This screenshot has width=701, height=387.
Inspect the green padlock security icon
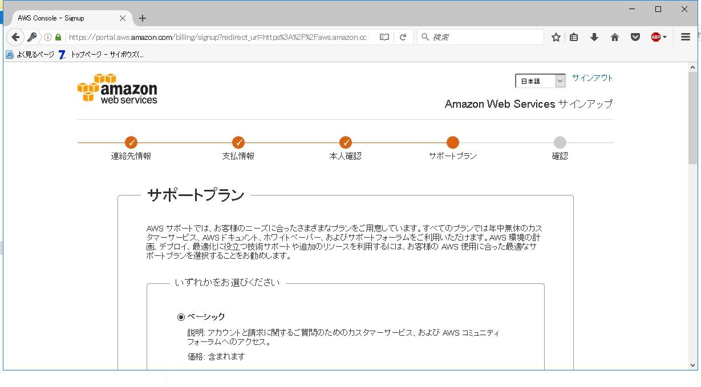(58, 37)
